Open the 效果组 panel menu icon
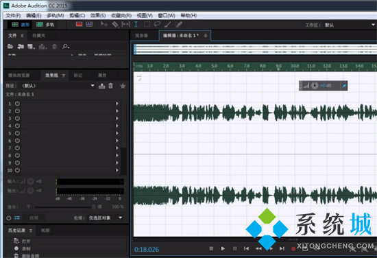 [x=64, y=75]
